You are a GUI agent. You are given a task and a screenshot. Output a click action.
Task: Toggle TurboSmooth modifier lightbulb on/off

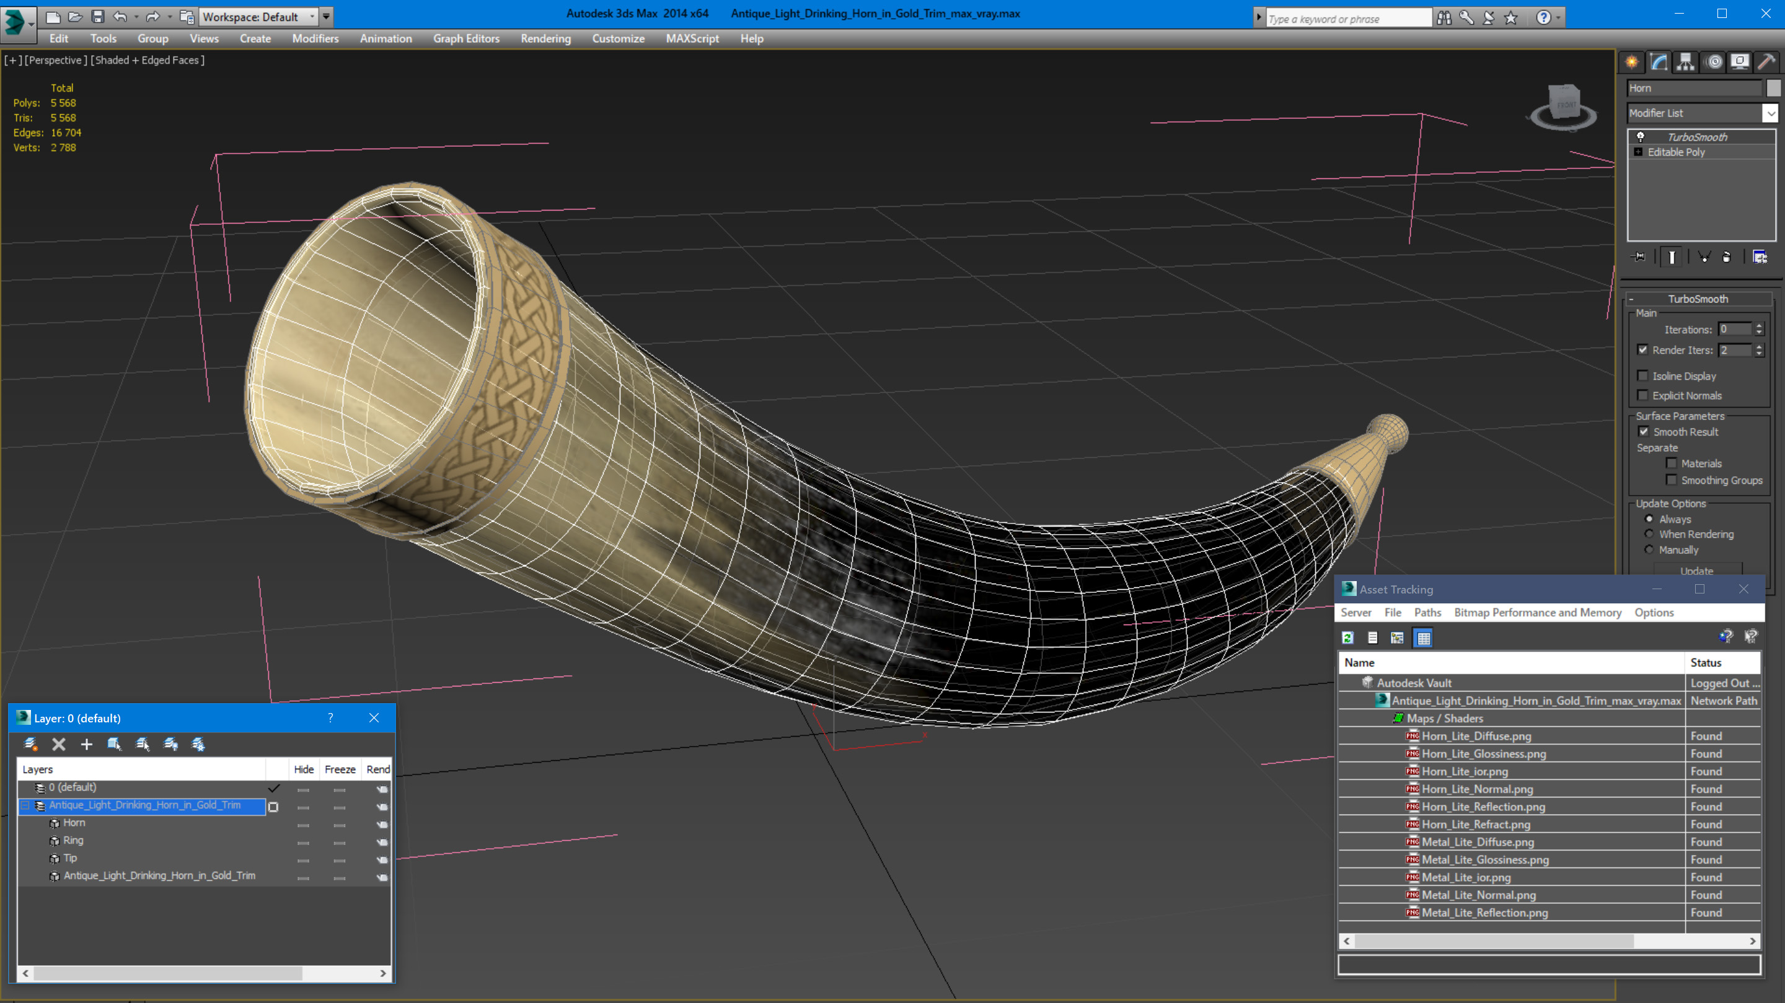(x=1640, y=137)
